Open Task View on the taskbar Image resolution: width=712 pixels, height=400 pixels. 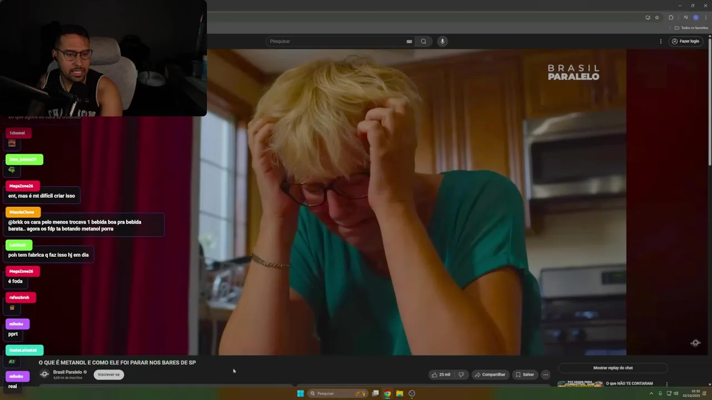click(x=375, y=393)
